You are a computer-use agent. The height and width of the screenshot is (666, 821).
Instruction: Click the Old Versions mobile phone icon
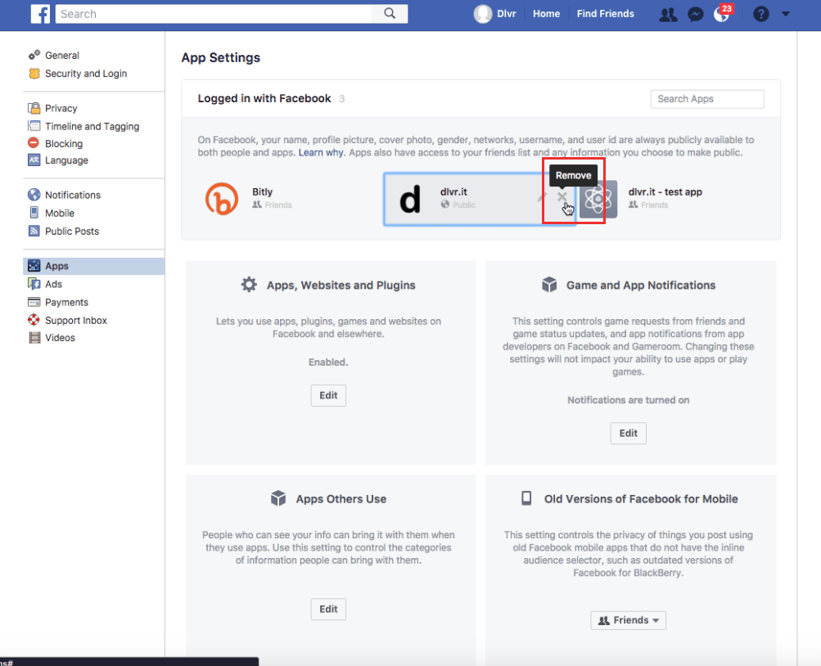click(526, 498)
